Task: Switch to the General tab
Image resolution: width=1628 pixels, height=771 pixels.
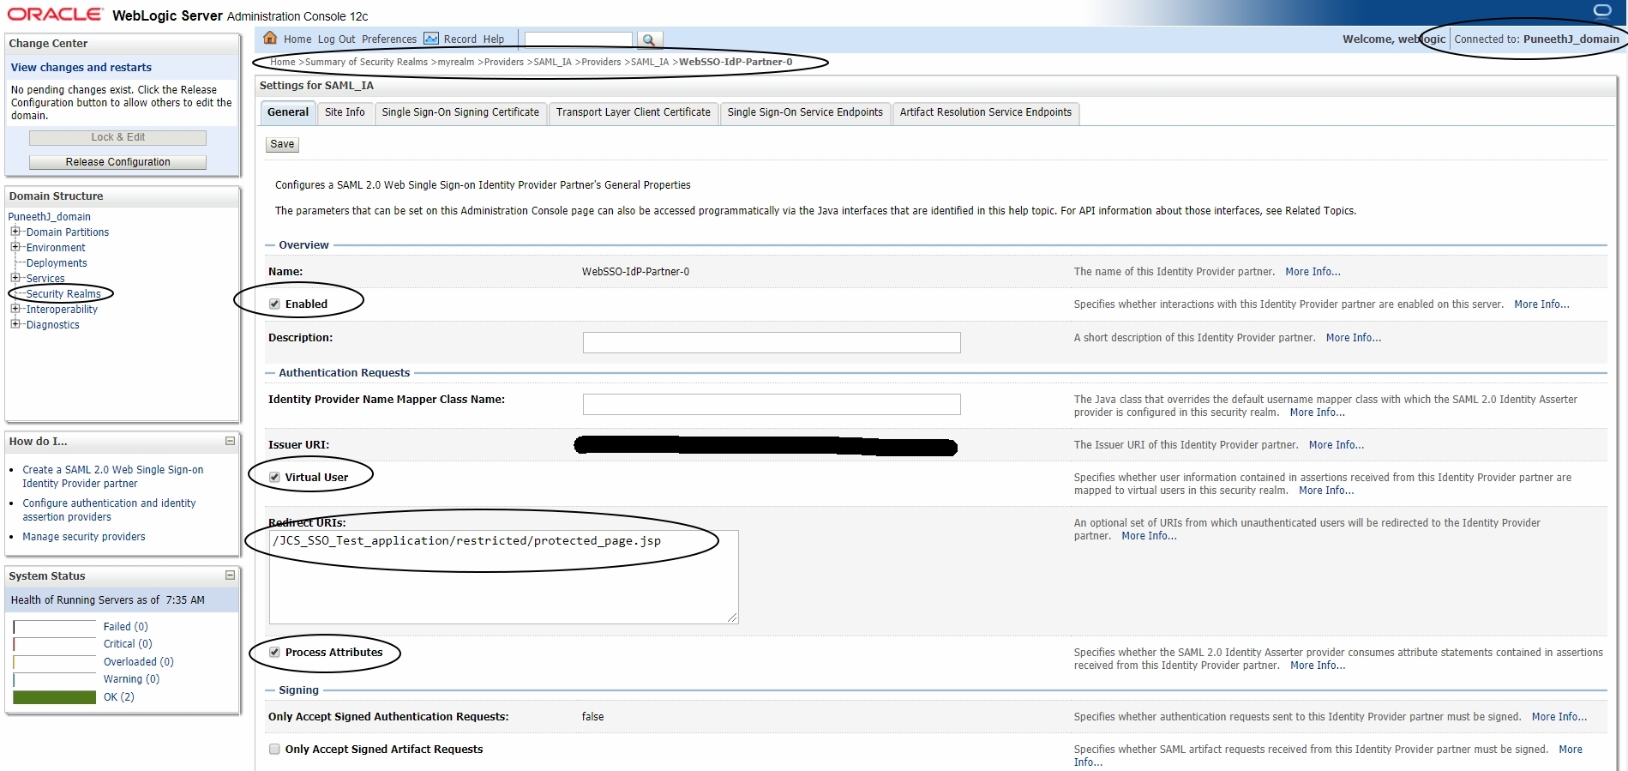Action: (287, 112)
